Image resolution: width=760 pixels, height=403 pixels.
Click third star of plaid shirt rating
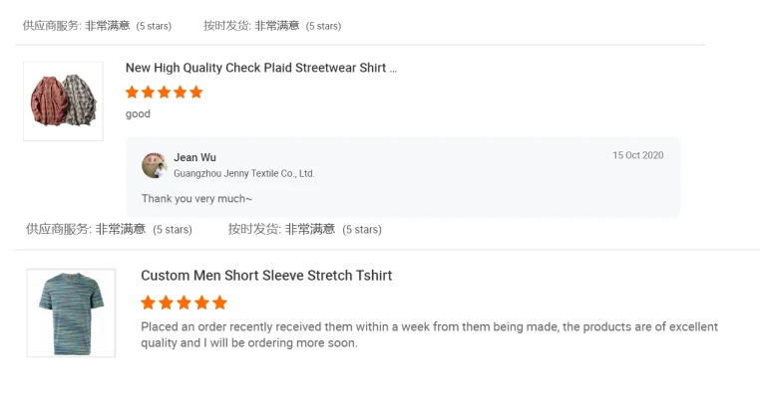(165, 93)
